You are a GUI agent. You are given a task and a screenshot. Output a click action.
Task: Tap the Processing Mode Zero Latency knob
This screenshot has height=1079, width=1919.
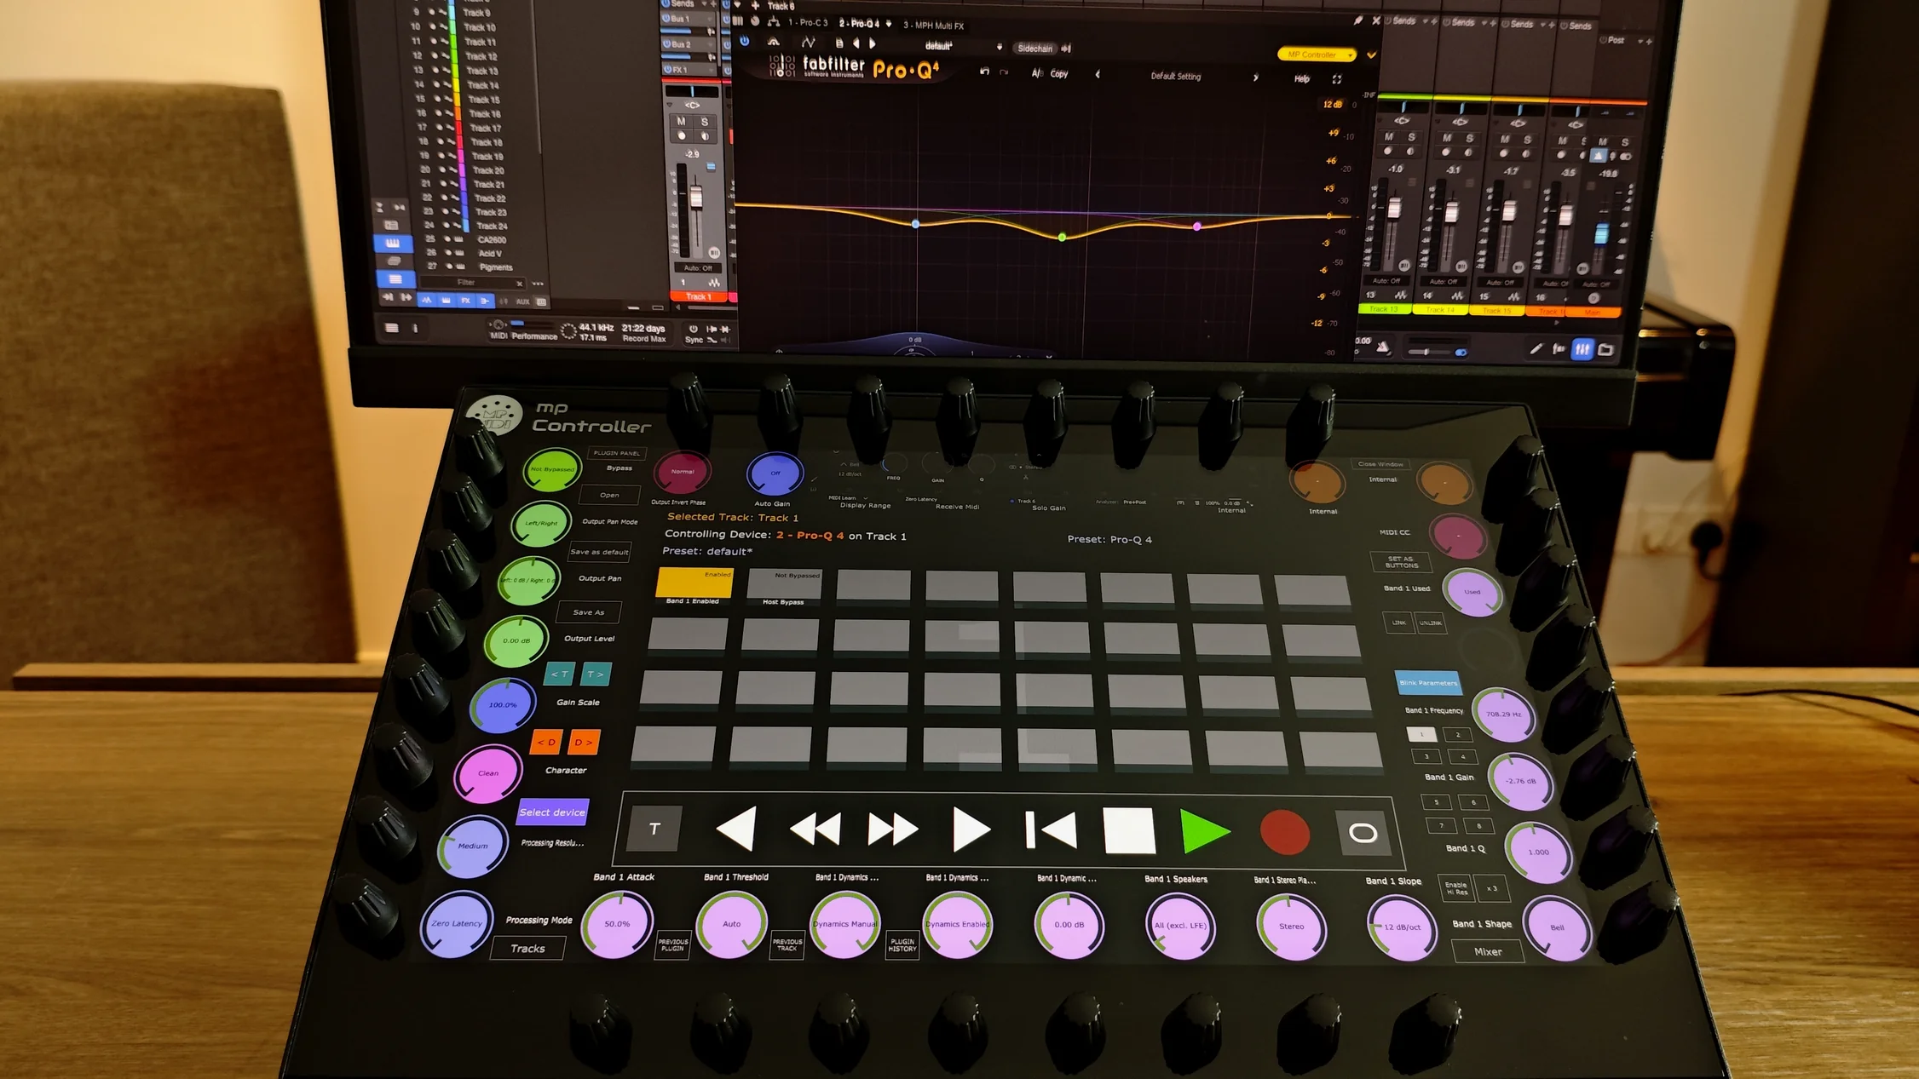457,924
